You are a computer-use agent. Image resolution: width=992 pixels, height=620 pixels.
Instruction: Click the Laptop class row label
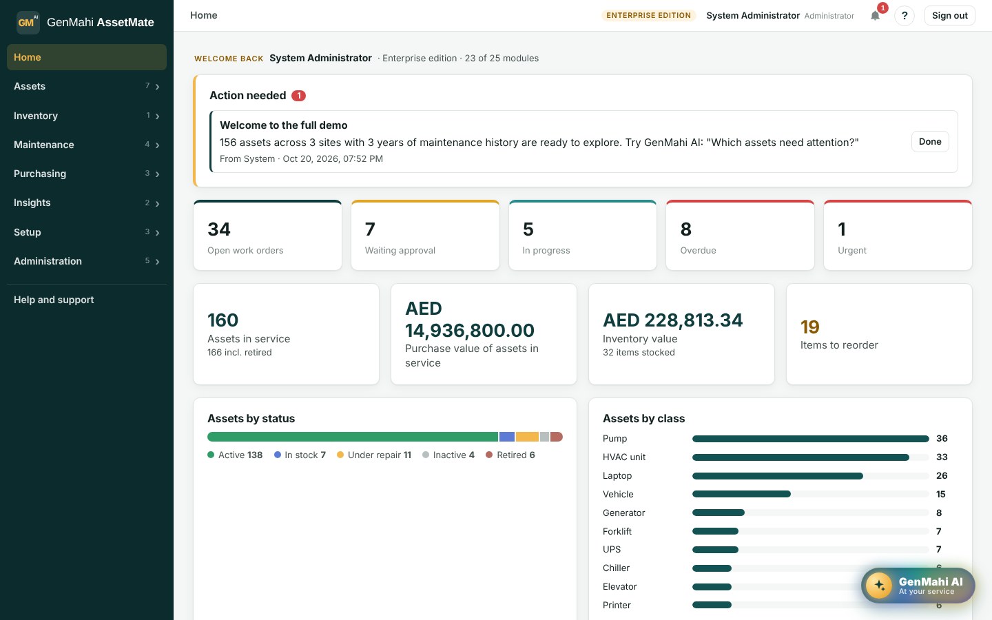[x=617, y=475]
